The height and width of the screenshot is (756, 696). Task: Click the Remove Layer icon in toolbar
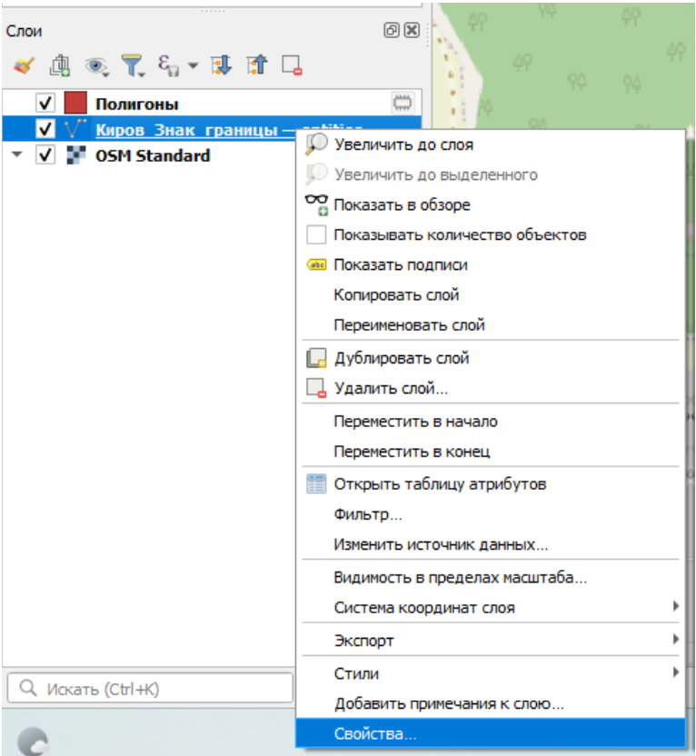(x=292, y=65)
